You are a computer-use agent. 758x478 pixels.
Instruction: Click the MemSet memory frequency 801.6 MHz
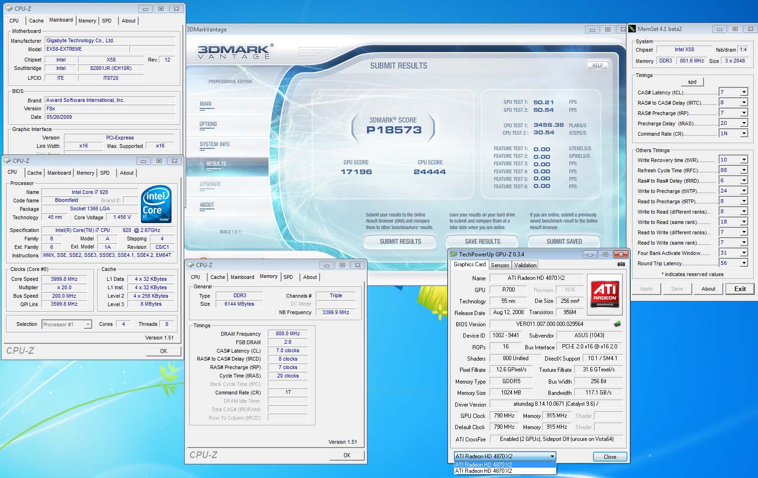coord(692,61)
